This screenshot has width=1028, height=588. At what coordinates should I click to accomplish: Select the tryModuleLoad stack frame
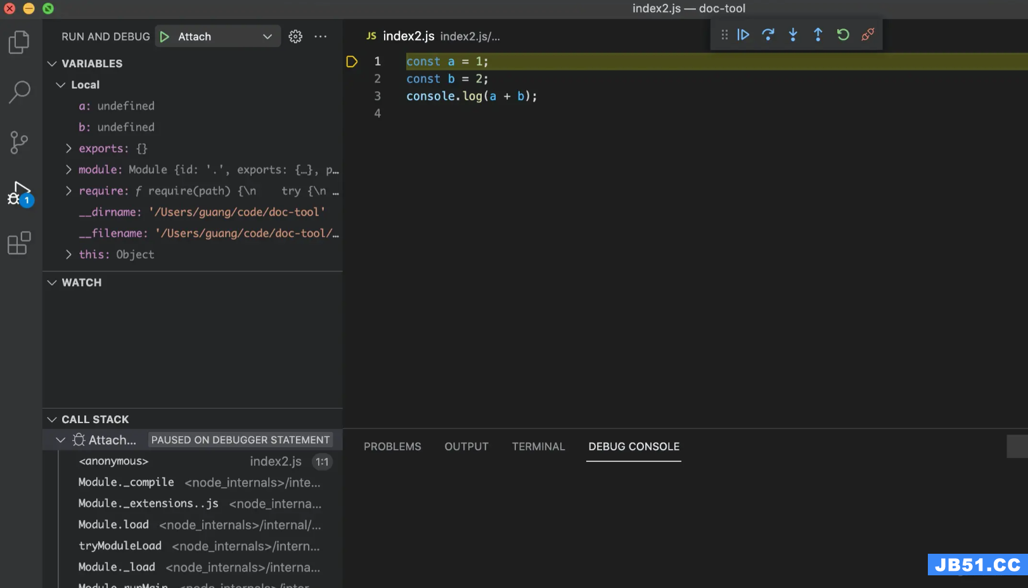[x=193, y=546]
